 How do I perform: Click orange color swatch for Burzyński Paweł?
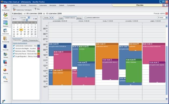point(38,54)
